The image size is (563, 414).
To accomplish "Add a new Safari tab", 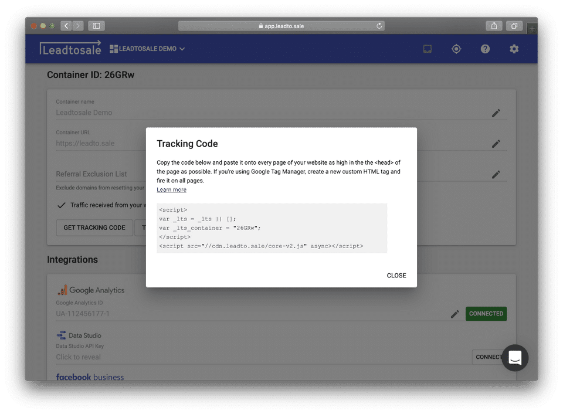I will tap(532, 29).
